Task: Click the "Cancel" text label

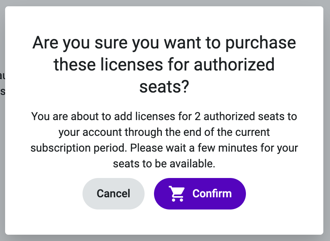Action: [x=114, y=193]
